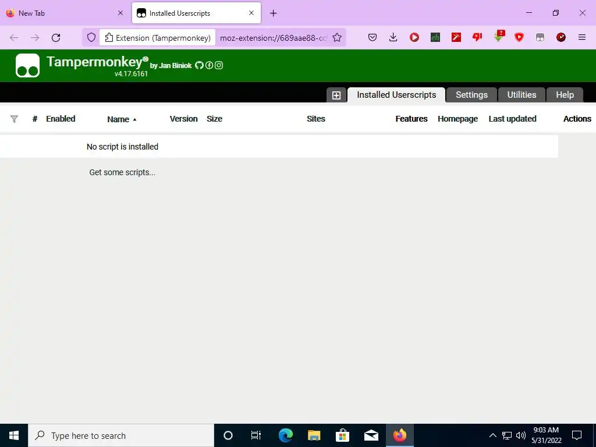
Task: Click the No script is installed text
Action: click(122, 147)
